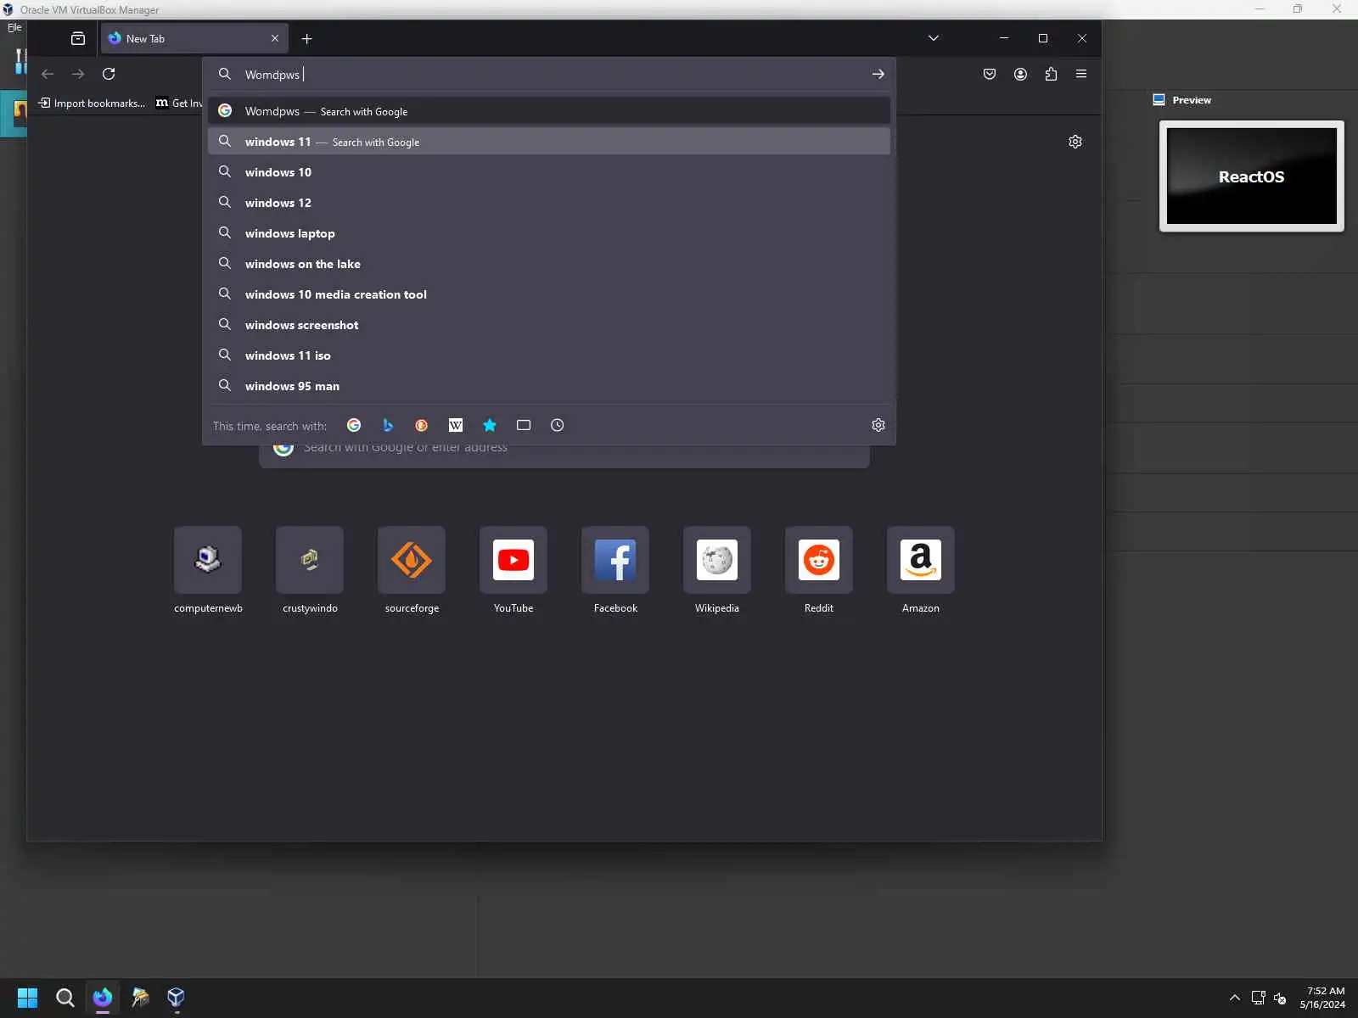Go forward to the next page
1358x1018 pixels.
pyautogui.click(x=78, y=74)
